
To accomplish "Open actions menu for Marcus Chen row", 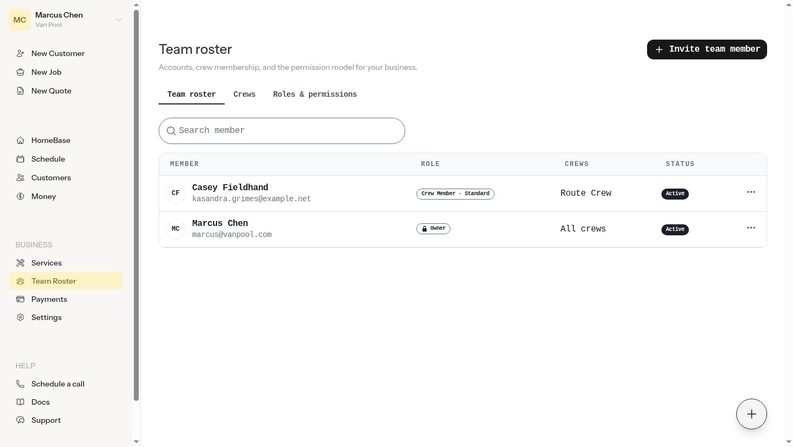I will coord(751,228).
